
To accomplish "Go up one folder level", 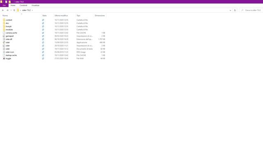I will pos(14,10).
